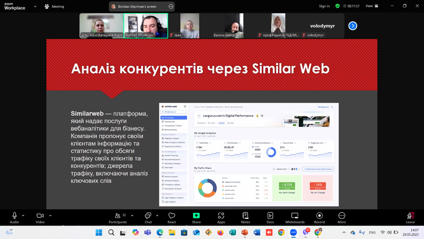Open the View layout menu
Screen dimensions: 424x239
coord(372,6)
